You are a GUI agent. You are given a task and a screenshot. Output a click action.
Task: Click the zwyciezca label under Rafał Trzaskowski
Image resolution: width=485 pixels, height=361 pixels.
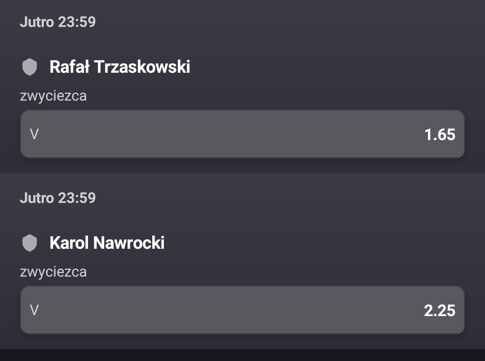pyautogui.click(x=53, y=96)
